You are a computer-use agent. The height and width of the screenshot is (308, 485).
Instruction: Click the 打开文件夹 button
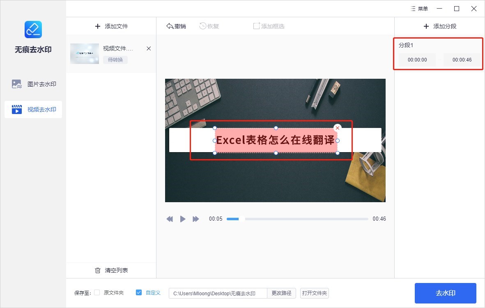[x=315, y=293]
